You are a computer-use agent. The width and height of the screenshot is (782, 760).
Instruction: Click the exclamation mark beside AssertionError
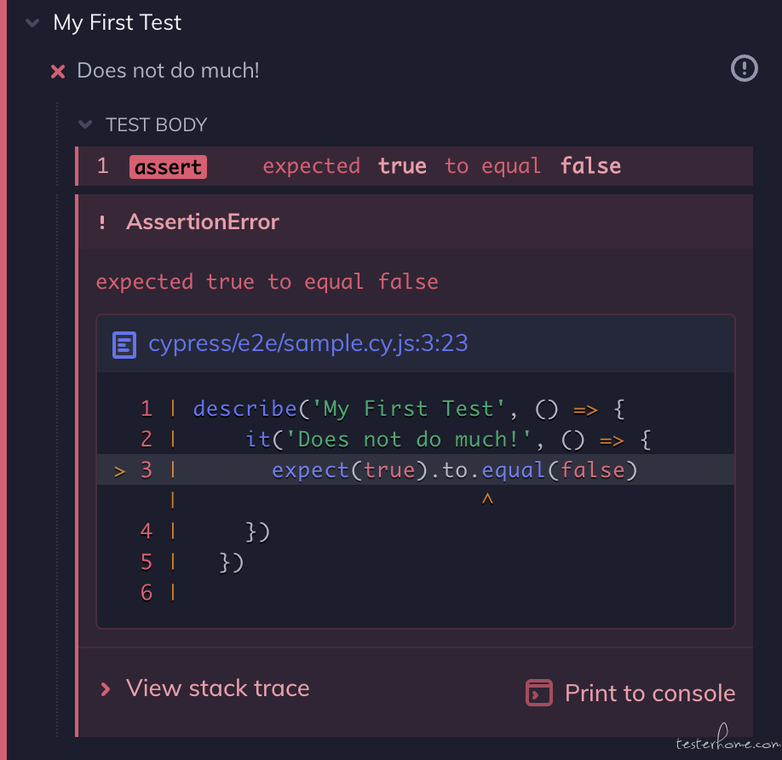102,222
